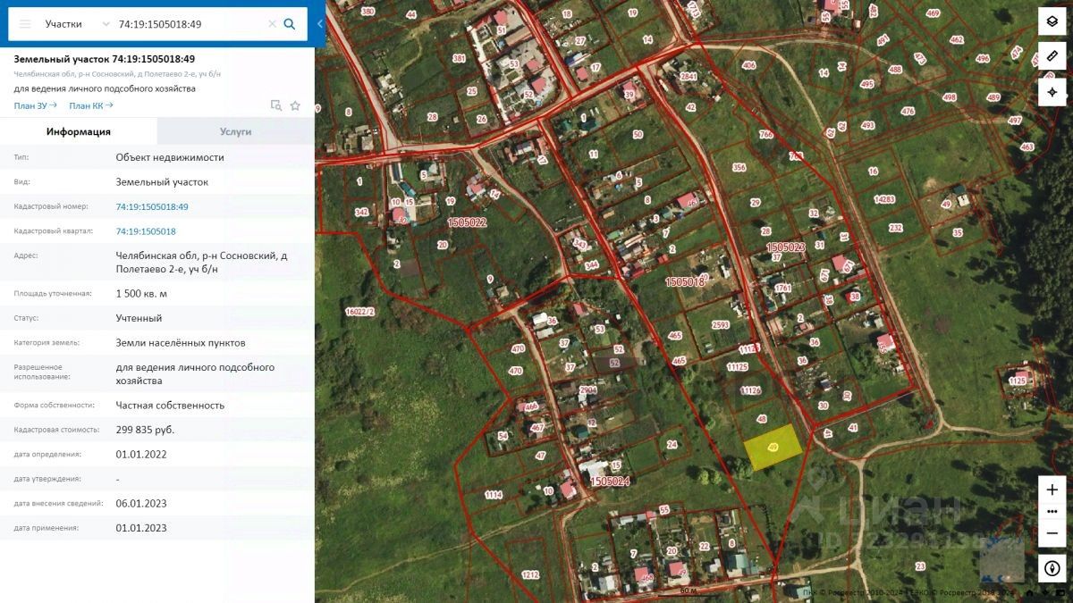The image size is (1073, 603).
Task: Click parcel 2841 on map
Action: point(688,78)
